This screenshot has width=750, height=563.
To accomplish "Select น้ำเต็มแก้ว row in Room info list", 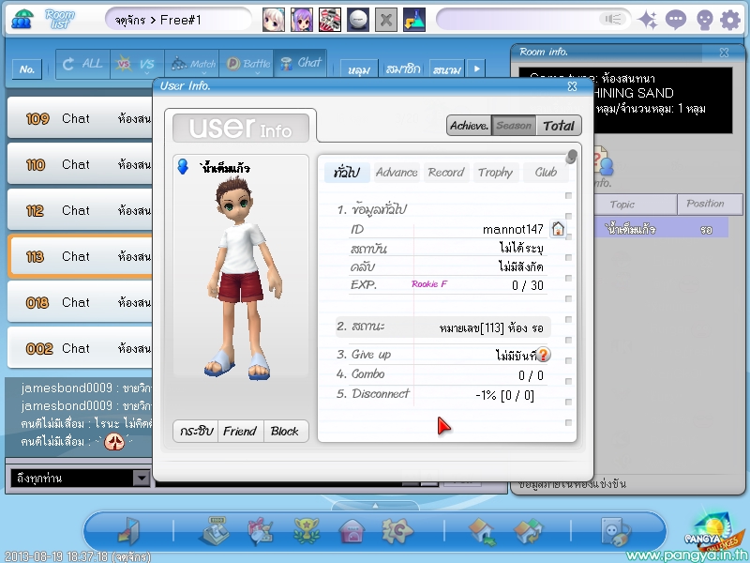I will [661, 228].
